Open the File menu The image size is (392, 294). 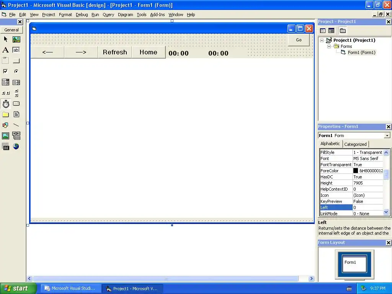pyautogui.click(x=12, y=15)
